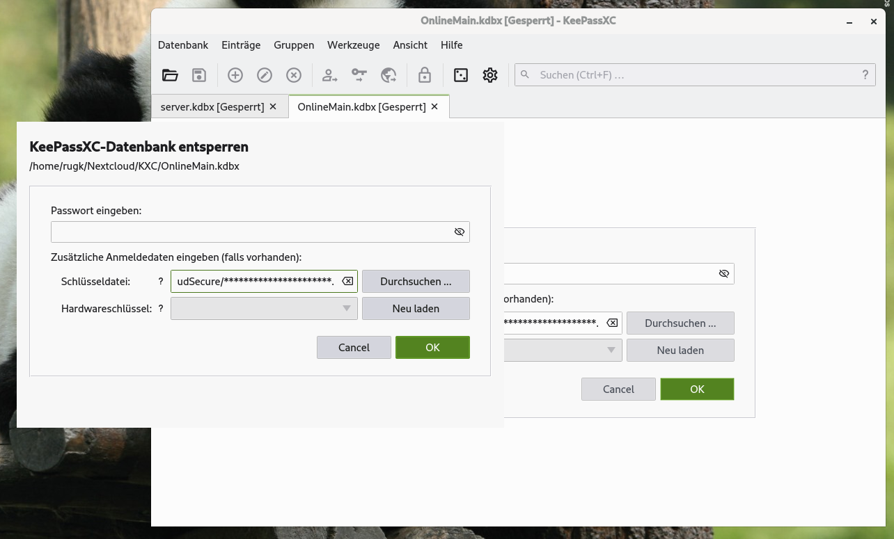Copy the password to clipboard
This screenshot has height=539, width=894.
(x=359, y=74)
